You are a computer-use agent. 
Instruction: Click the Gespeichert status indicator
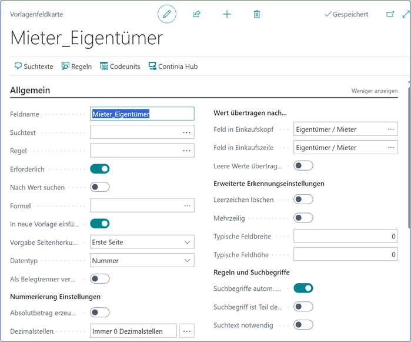pos(346,14)
